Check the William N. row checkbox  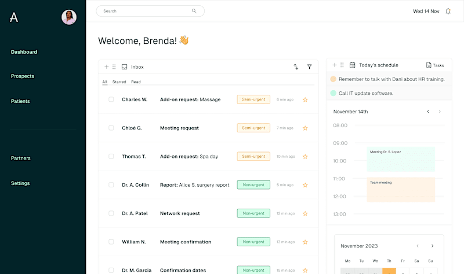point(111,242)
